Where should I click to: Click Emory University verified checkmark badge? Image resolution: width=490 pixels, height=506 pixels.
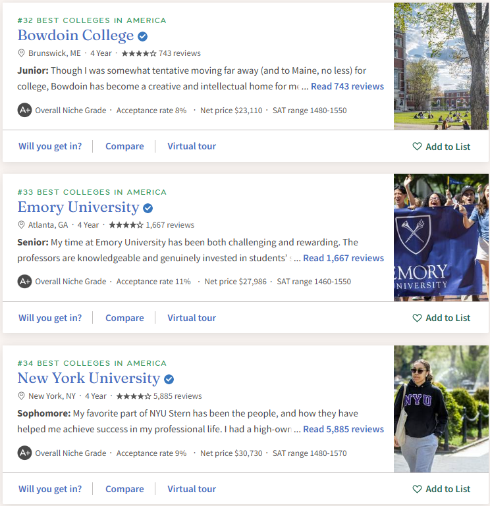(148, 209)
